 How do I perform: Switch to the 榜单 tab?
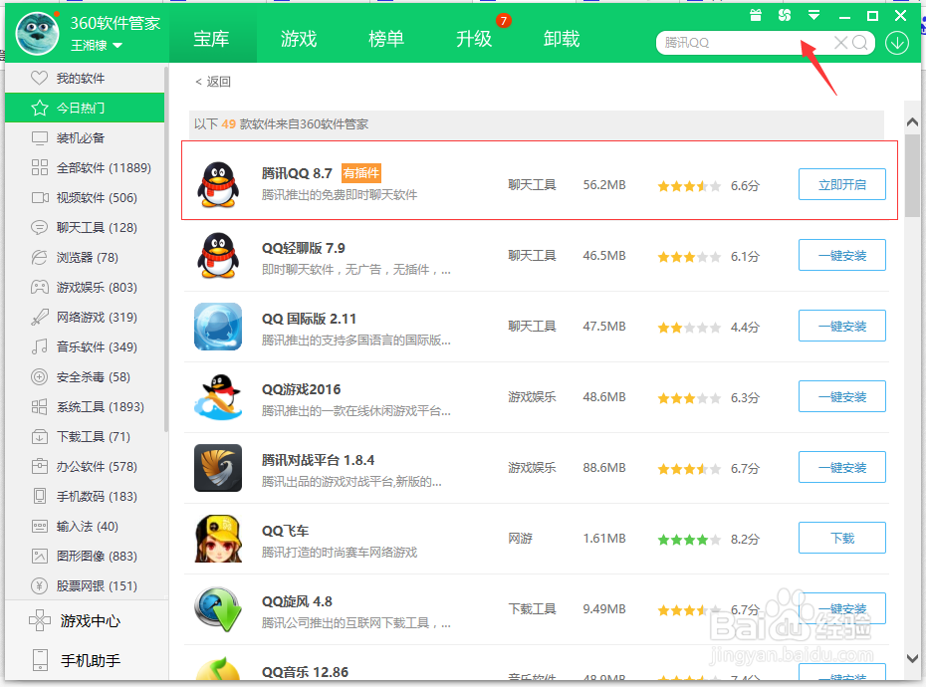[386, 39]
